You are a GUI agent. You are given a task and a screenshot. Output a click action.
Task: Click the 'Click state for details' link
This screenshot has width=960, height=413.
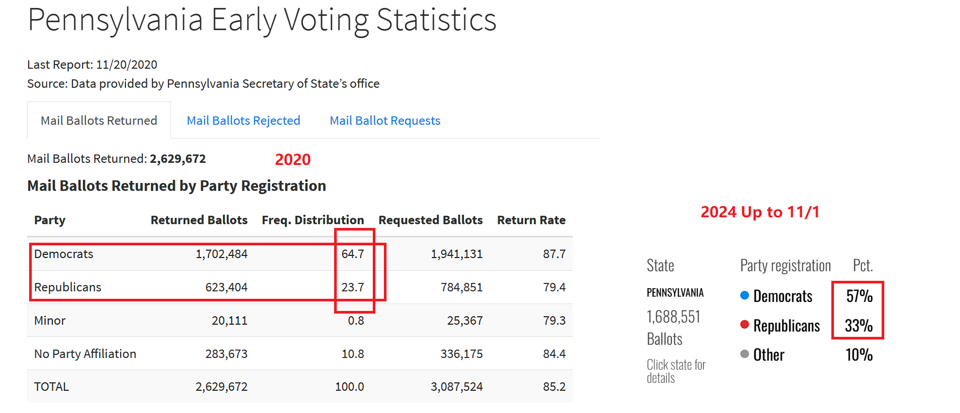pos(676,371)
